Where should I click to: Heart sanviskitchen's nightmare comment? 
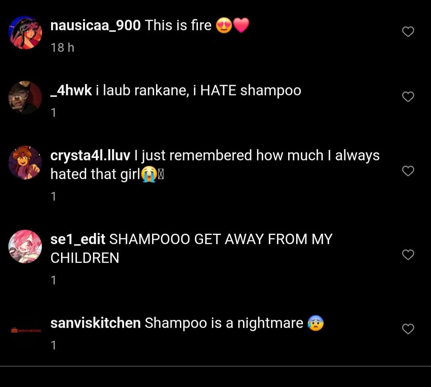point(408,329)
